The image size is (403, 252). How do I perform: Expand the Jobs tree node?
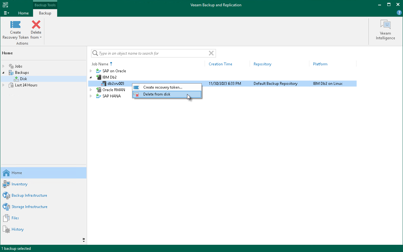click(3, 66)
